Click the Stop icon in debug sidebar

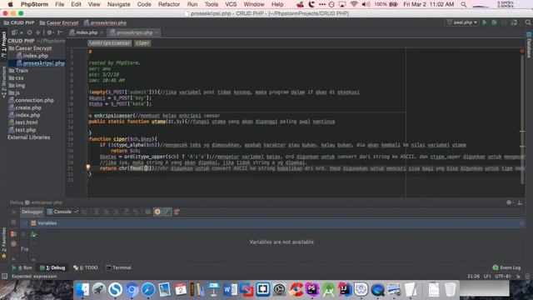pyautogui.click(x=13, y=222)
